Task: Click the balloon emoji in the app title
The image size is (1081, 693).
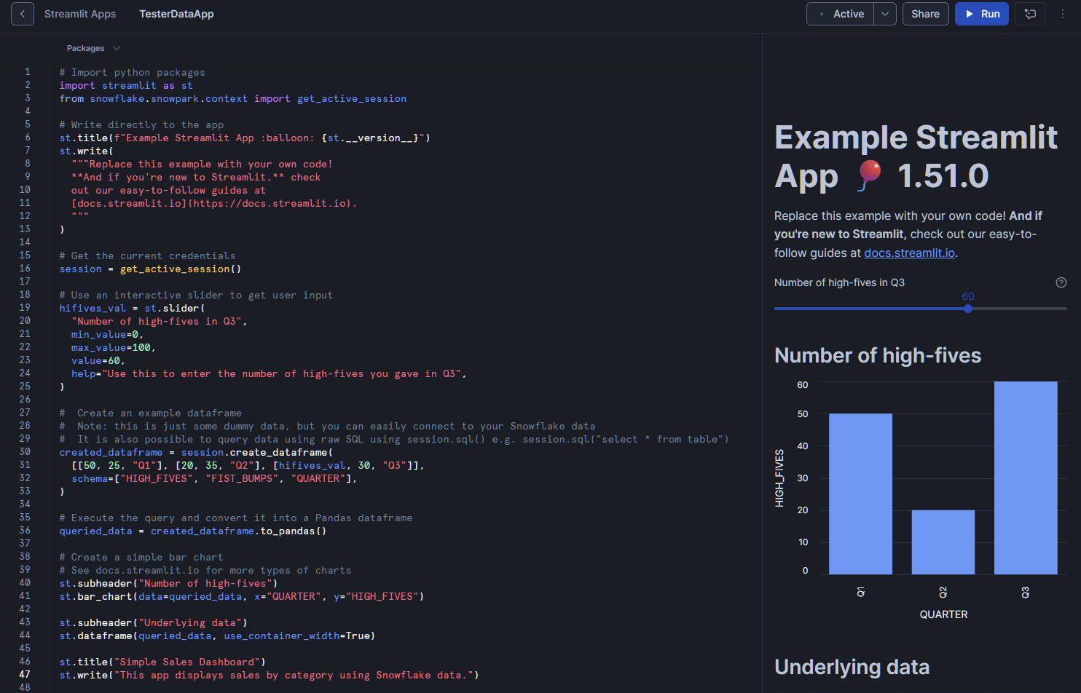Action: click(x=868, y=175)
